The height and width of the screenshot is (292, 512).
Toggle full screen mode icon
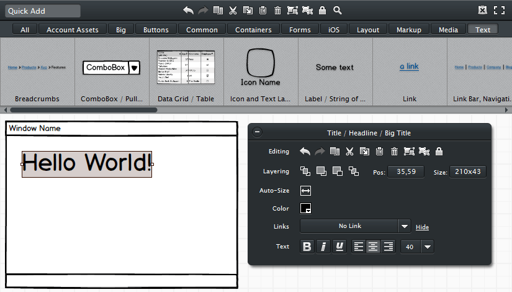pyautogui.click(x=499, y=11)
